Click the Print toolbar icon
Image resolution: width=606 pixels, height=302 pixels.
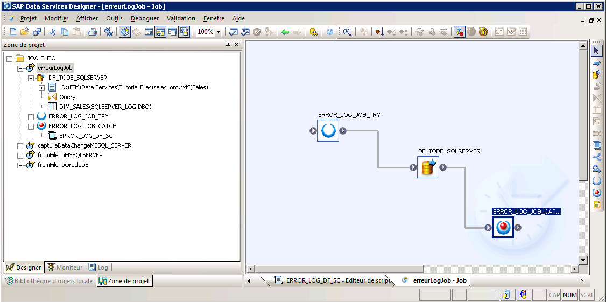click(x=93, y=32)
